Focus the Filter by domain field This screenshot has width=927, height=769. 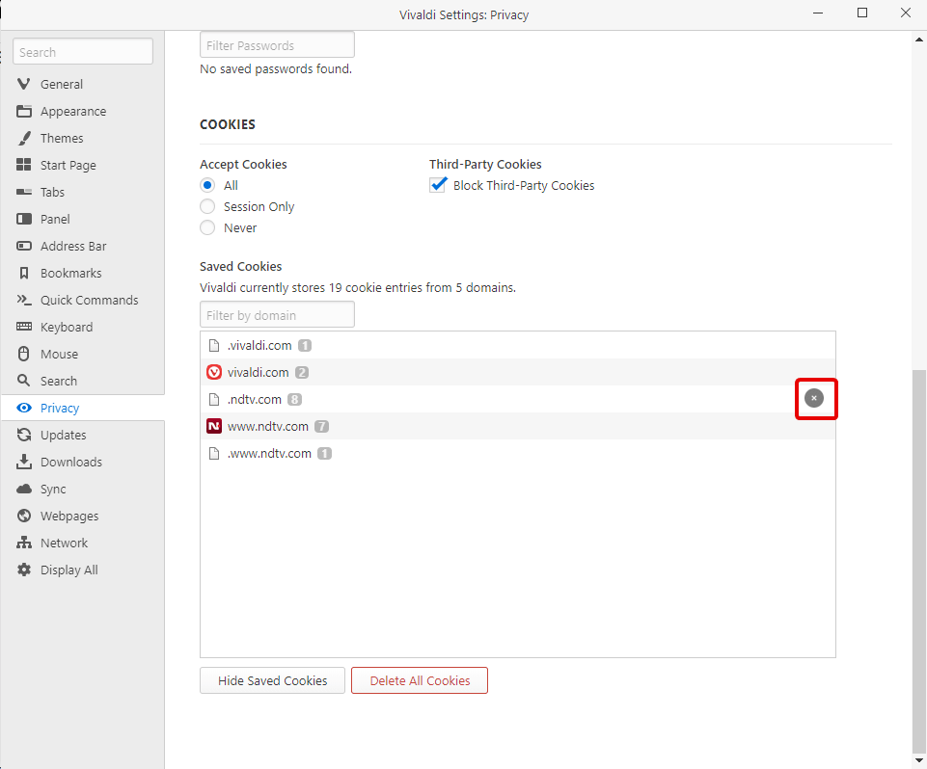[277, 315]
